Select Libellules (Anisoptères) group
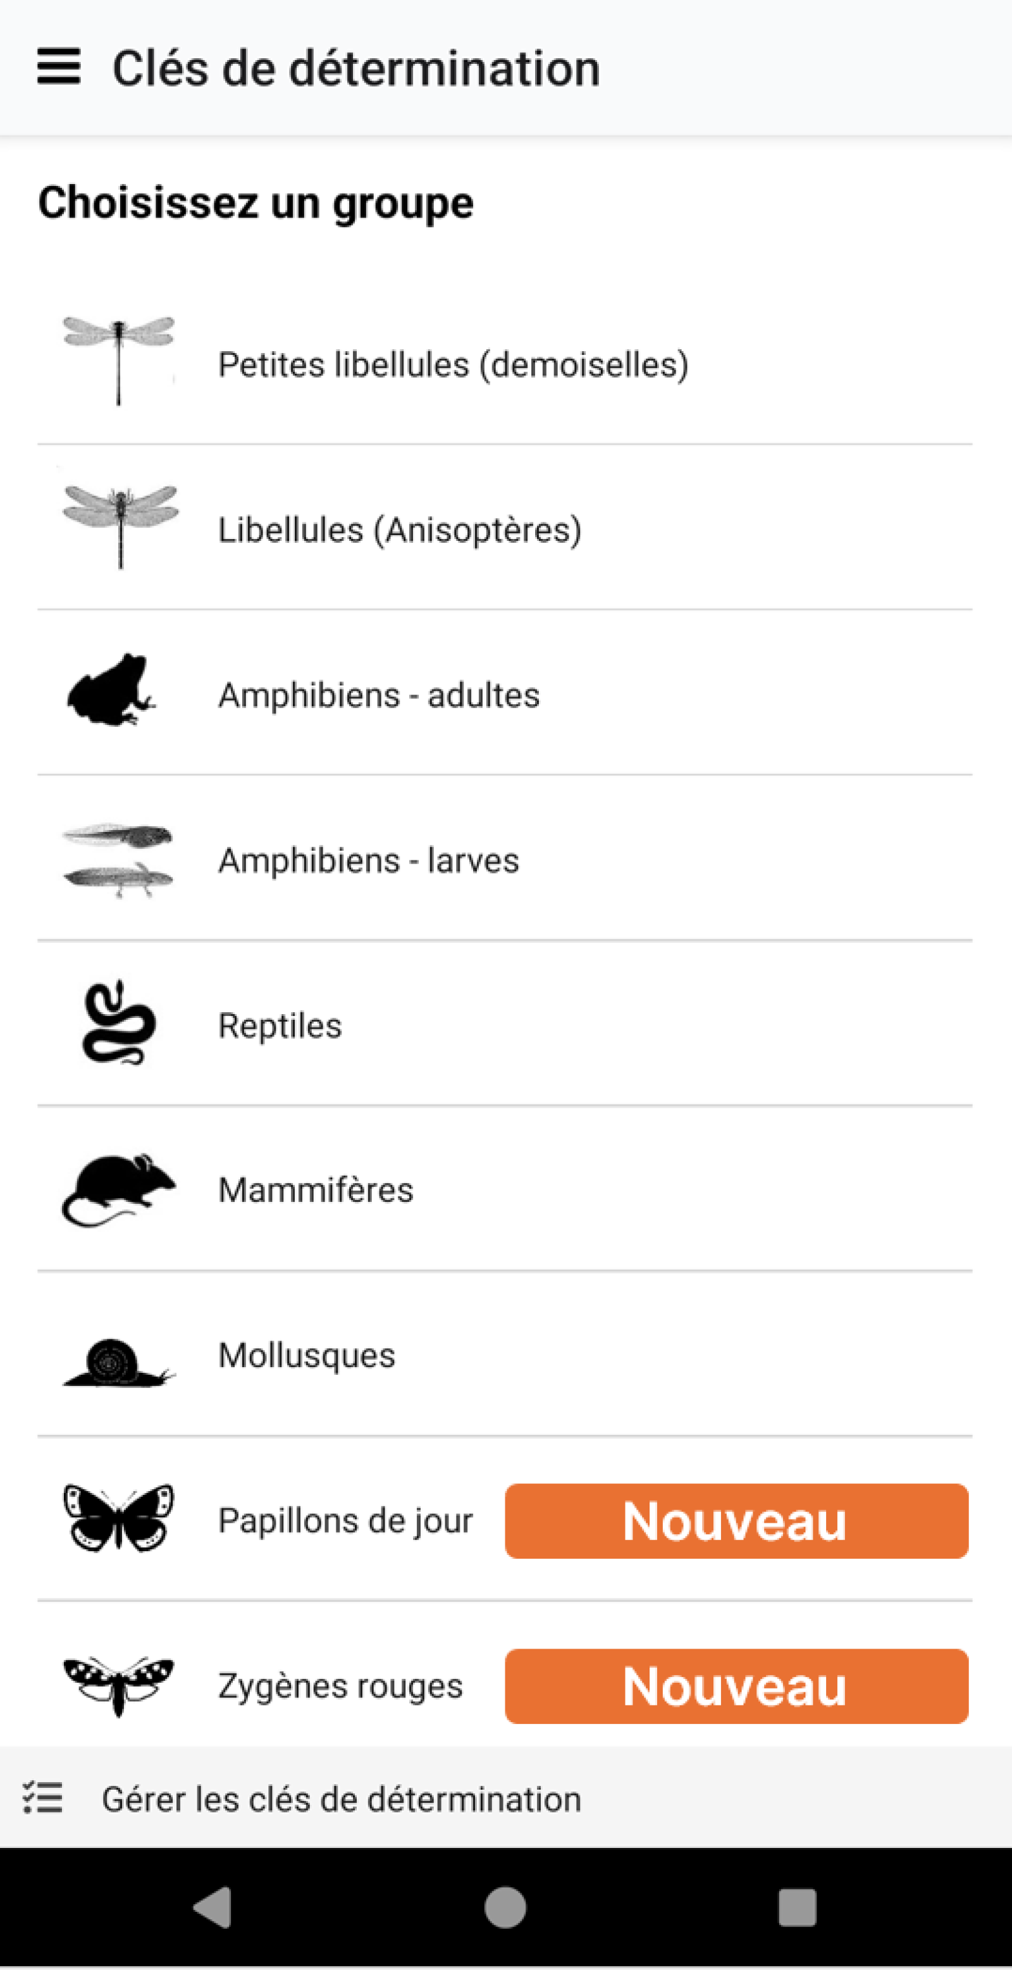Screen dimensions: 1012x1970 (x=400, y=530)
